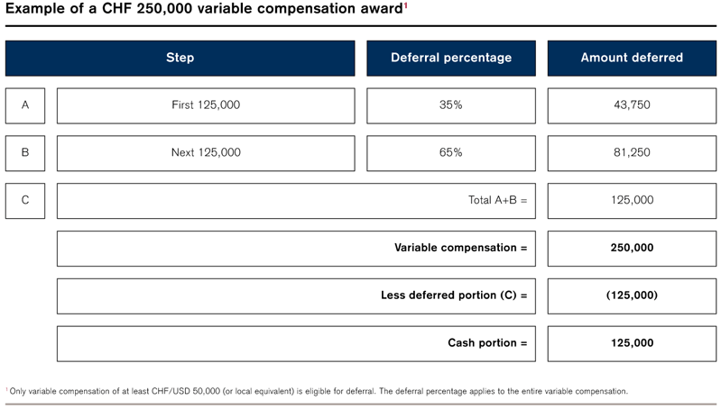Select the Deferral percentage header

[x=451, y=58]
